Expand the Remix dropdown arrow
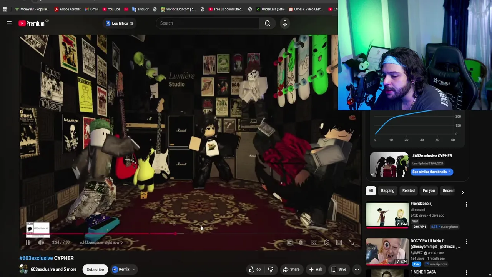The width and height of the screenshot is (492, 277). 134,269
